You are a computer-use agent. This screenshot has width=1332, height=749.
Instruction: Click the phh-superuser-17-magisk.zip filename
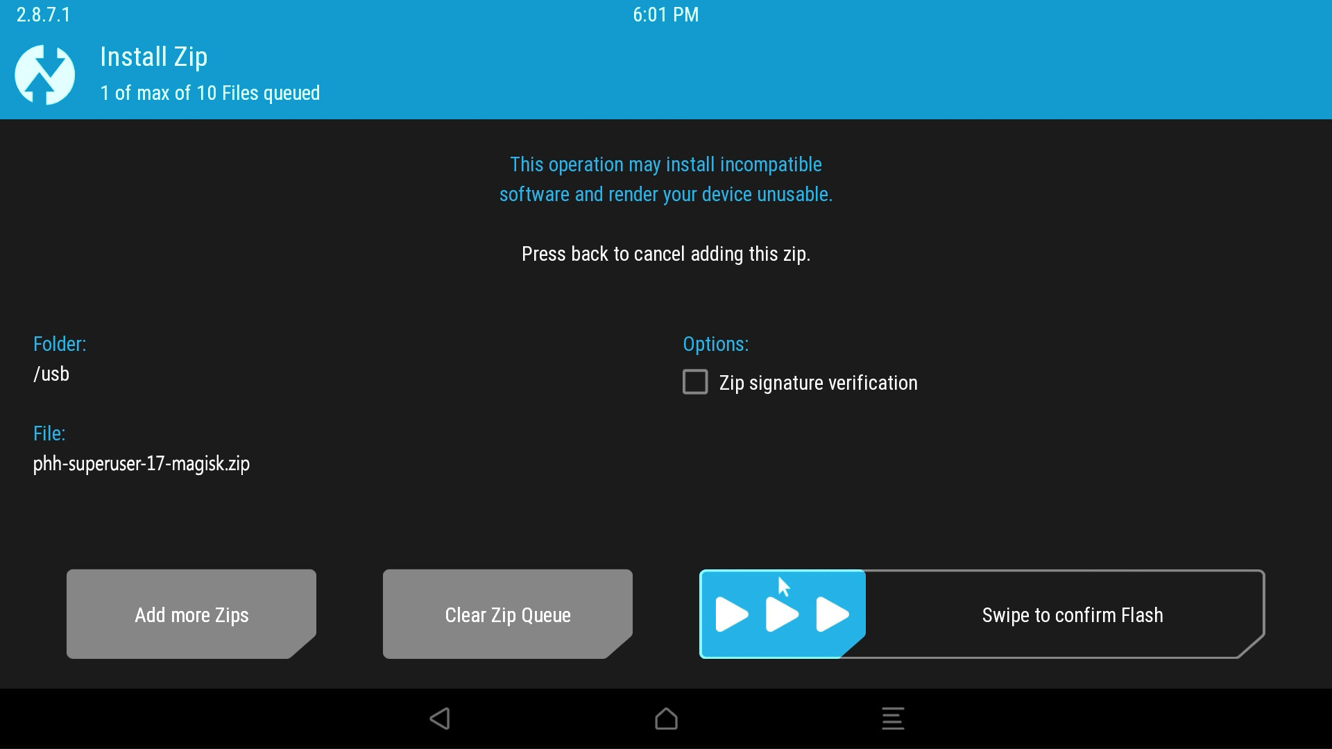(142, 464)
